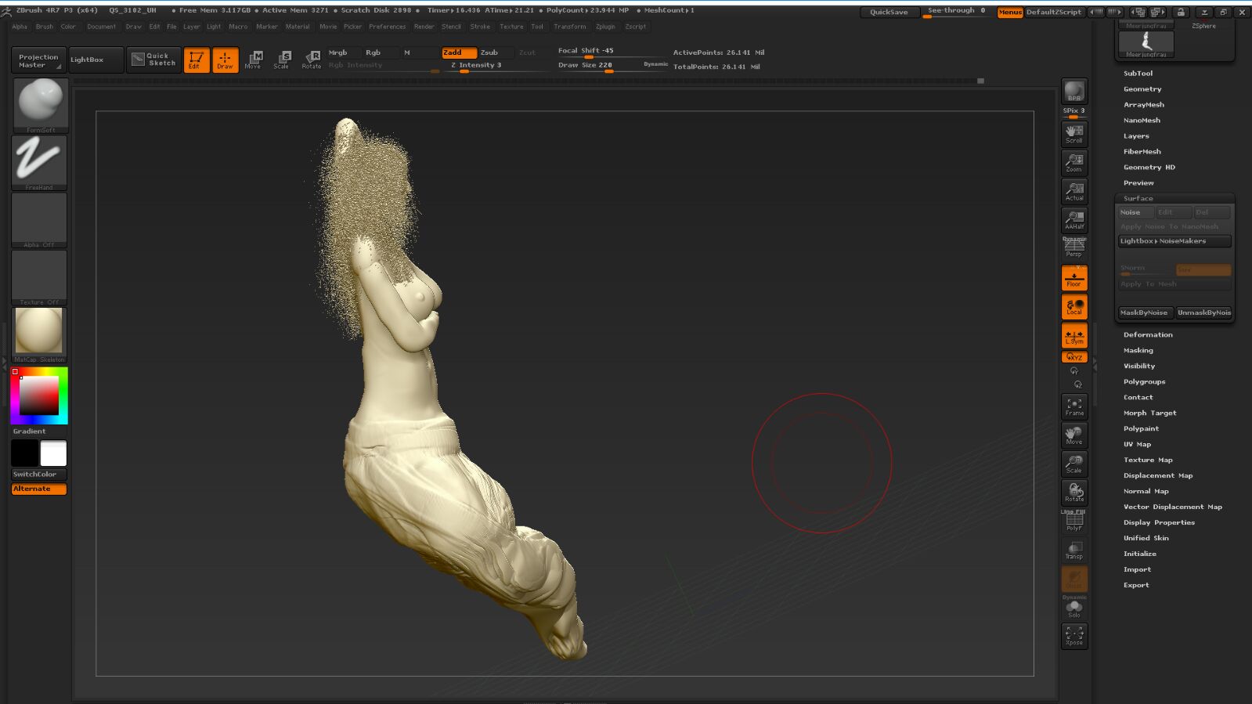Toggle the Floor grid button
1252x704 pixels.
[x=1074, y=278]
